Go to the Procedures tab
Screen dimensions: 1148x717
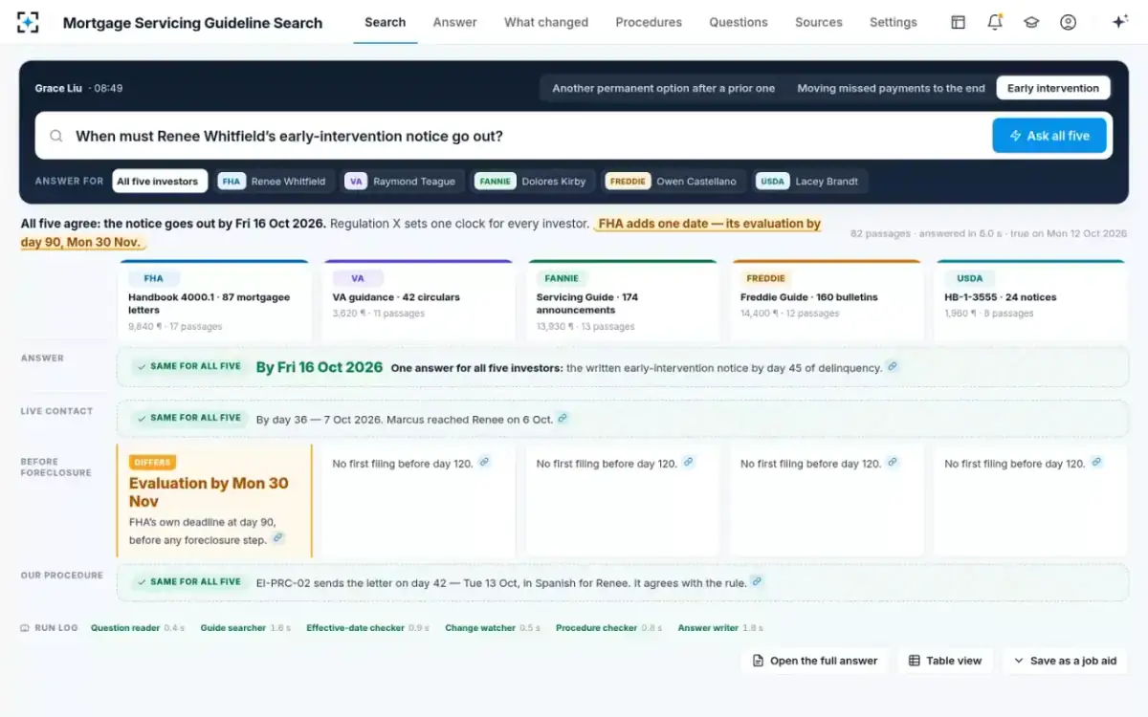649,22
